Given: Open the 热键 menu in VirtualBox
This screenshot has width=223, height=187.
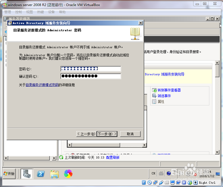Looking at the screenshot, I should 41,12.
